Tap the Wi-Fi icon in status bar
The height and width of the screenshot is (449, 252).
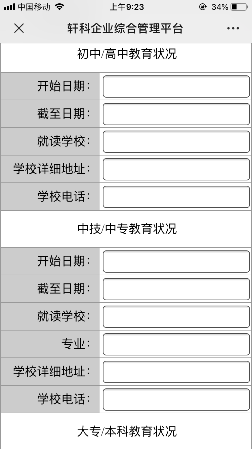[59, 7]
